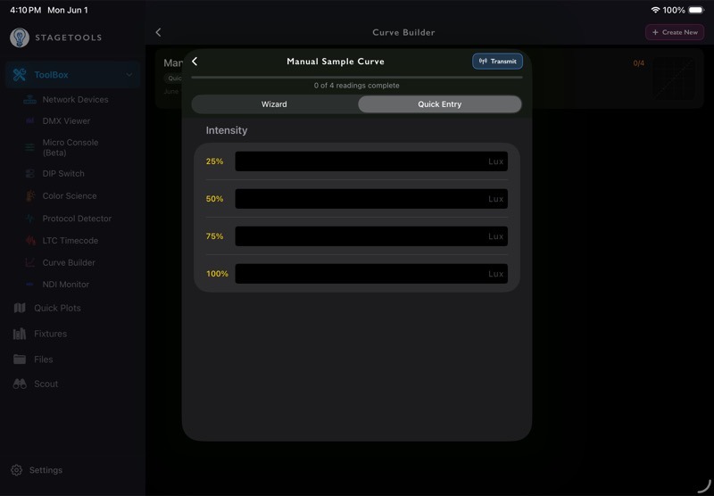Open Network Devices icon
Image resolution: width=714 pixels, height=496 pixels.
pyautogui.click(x=30, y=99)
